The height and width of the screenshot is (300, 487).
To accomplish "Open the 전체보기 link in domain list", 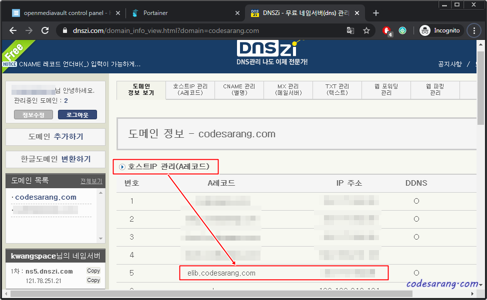I will click(x=91, y=181).
